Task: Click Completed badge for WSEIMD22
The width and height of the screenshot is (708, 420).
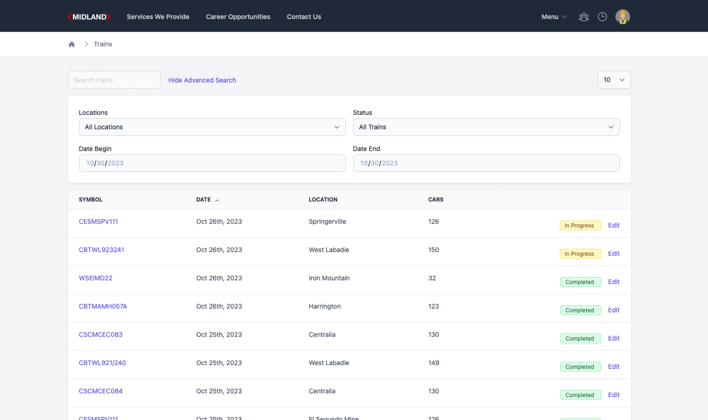Action: (x=580, y=282)
